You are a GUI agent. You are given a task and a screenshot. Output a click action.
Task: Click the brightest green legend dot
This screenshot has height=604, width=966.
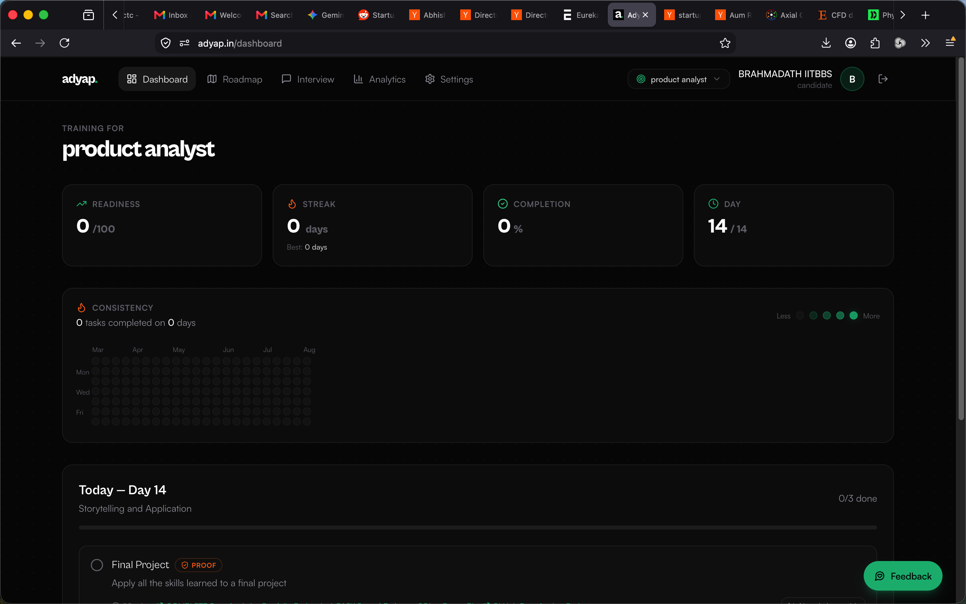(854, 315)
